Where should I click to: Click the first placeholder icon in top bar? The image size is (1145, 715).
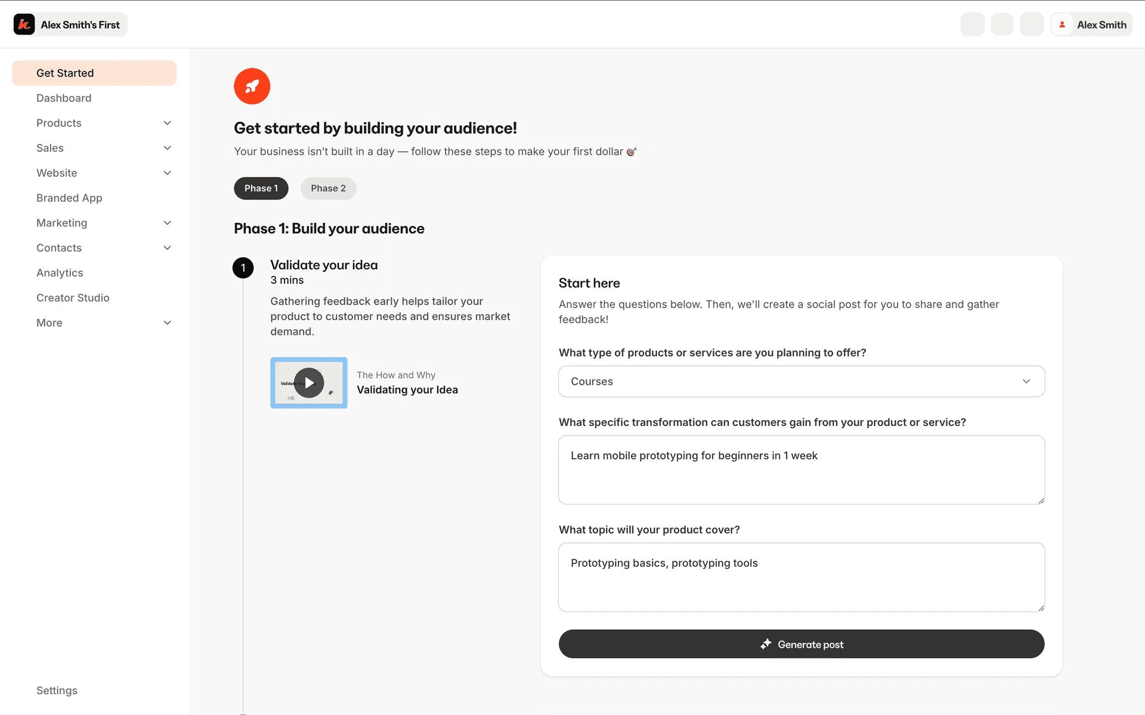pyautogui.click(x=972, y=24)
